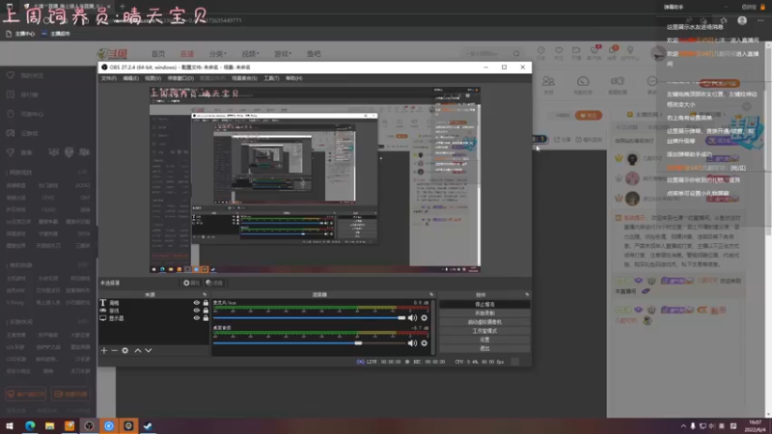The height and width of the screenshot is (434, 772).
Task: Open 鱼吧 tab on website navigation
Action: 314,54
